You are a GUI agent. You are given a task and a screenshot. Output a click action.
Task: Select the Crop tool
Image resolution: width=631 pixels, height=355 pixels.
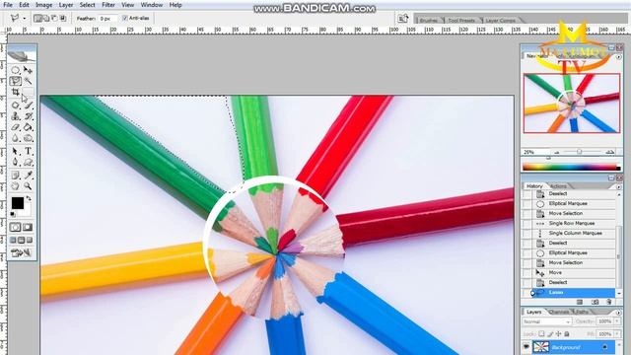16,92
